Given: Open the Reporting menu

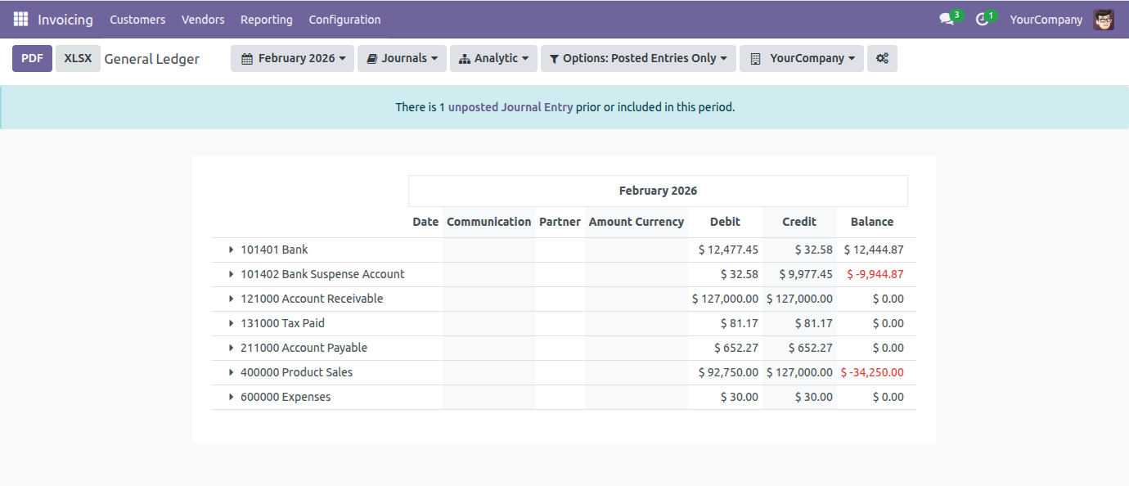Looking at the screenshot, I should pyautogui.click(x=266, y=20).
